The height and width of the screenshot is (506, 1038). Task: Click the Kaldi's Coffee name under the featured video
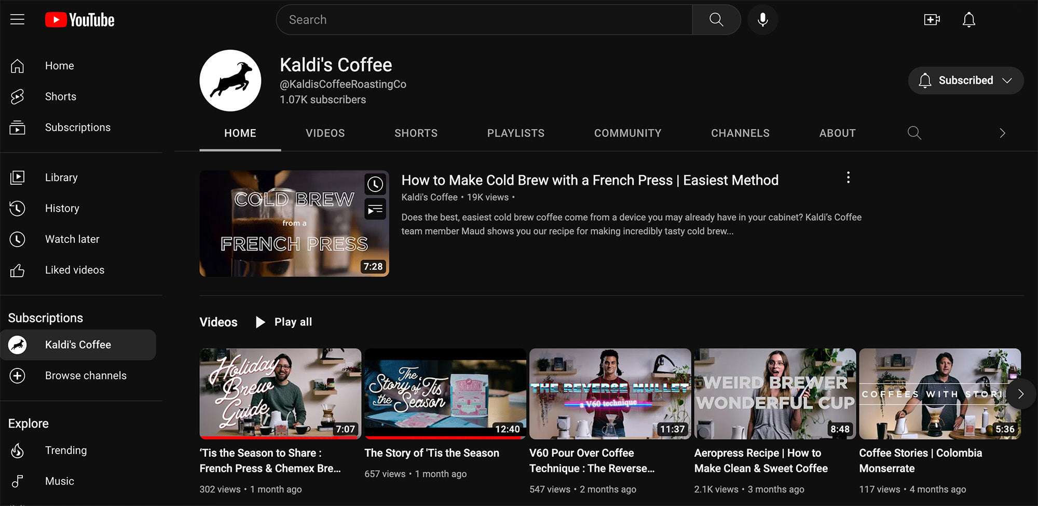[x=429, y=197]
